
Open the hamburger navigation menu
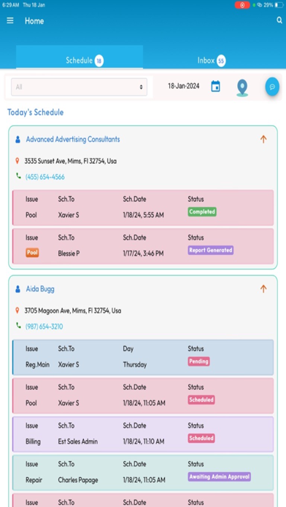point(10,20)
